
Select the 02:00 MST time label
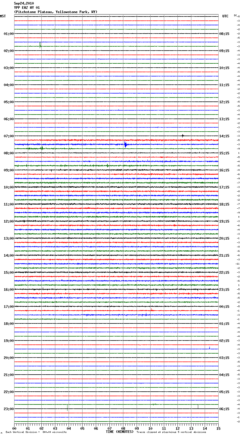point(9,51)
